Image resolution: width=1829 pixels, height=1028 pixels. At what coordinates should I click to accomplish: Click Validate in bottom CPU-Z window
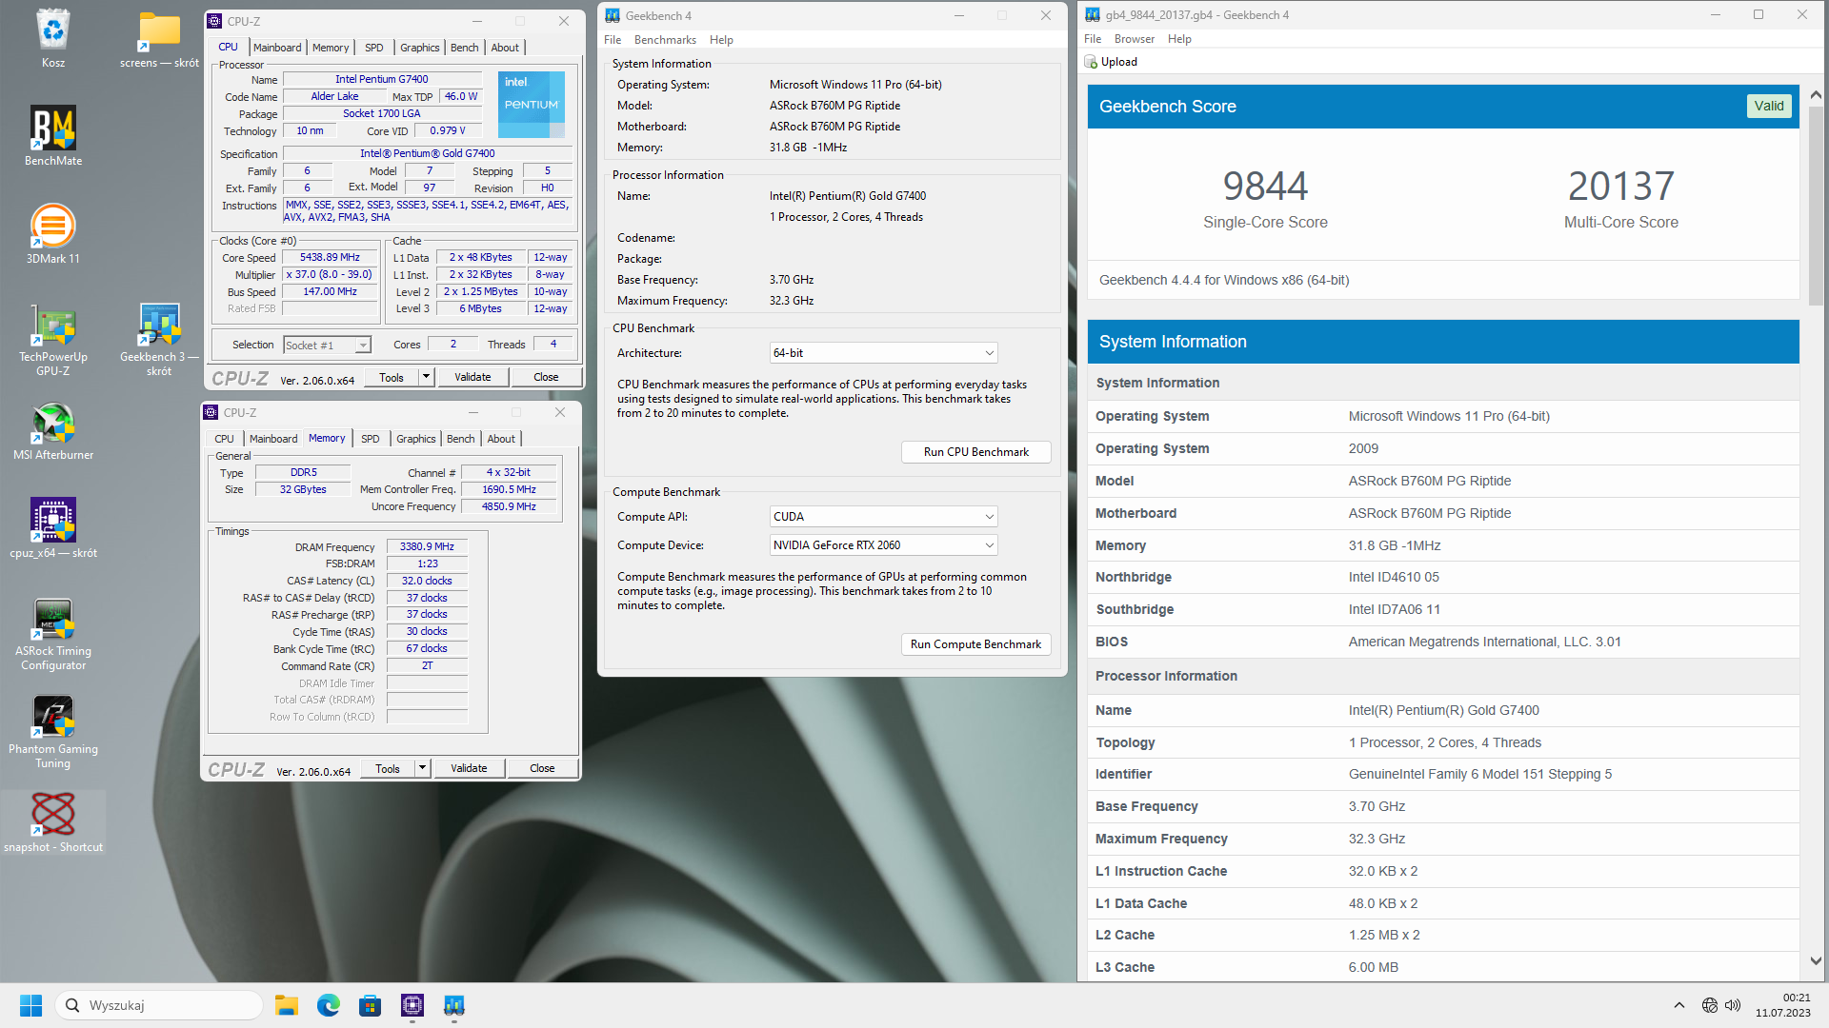469,768
